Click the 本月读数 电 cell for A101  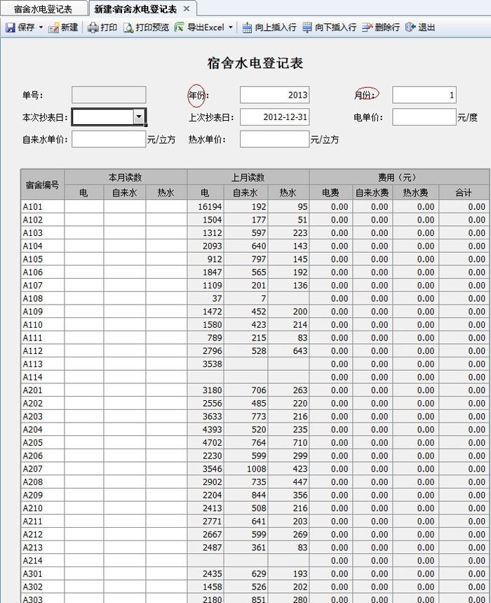tap(83, 206)
